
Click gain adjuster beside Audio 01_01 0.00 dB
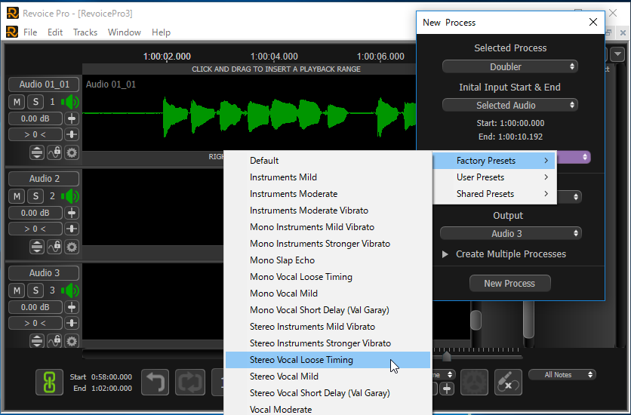click(72, 118)
